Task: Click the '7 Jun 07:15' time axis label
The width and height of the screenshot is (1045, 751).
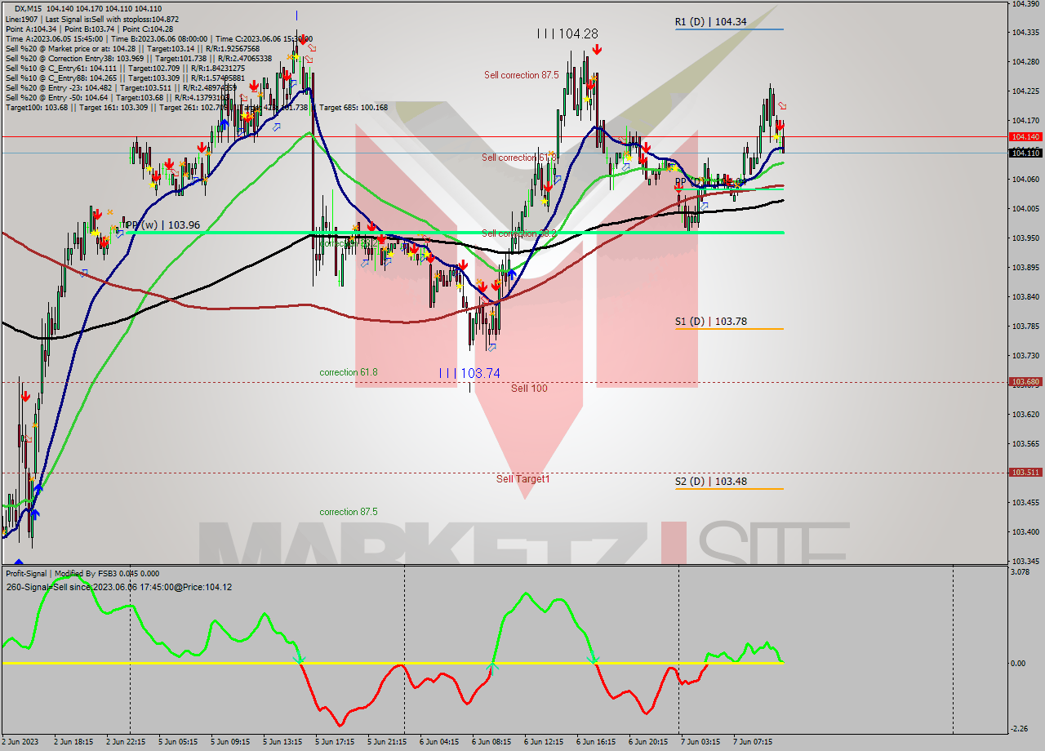Action: click(754, 742)
